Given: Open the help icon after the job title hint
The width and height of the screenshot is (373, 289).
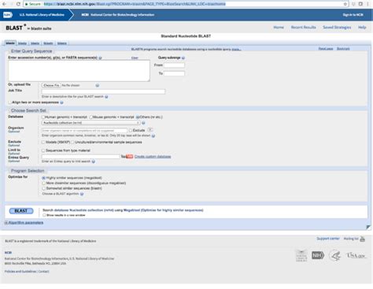Looking at the screenshot, I should pos(106,97).
